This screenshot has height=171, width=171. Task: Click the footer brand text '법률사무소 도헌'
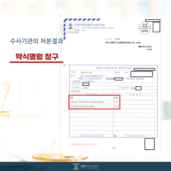tap(89, 166)
